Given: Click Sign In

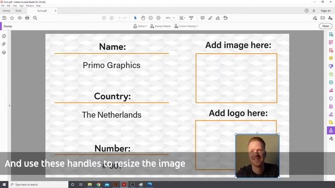Looking at the screenshot, I should [326, 10].
